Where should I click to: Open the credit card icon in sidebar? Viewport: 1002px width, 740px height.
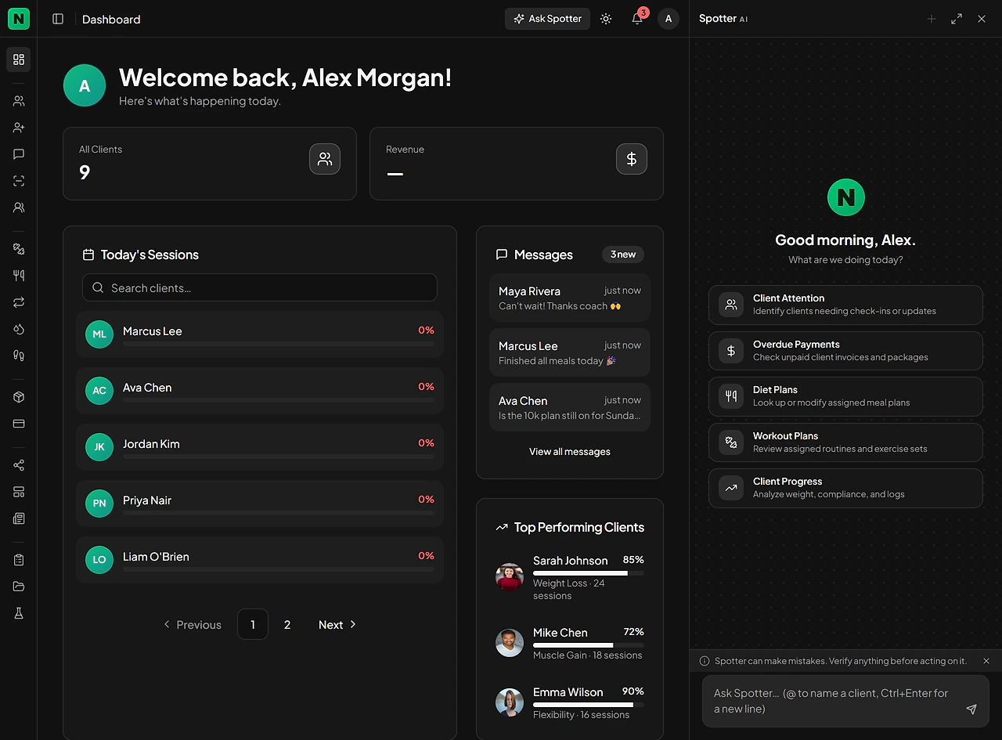(19, 424)
